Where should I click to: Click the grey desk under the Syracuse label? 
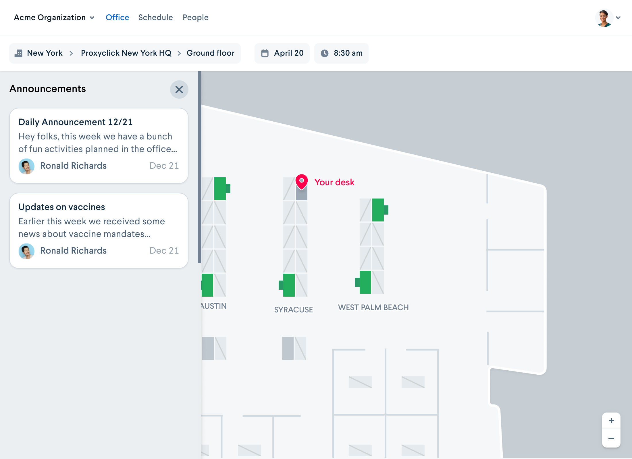click(288, 348)
